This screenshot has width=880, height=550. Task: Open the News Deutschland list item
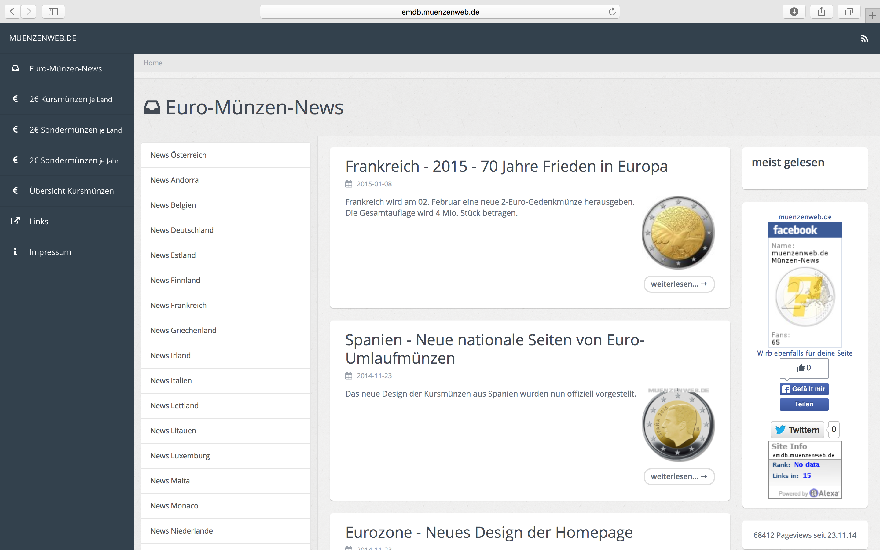182,230
